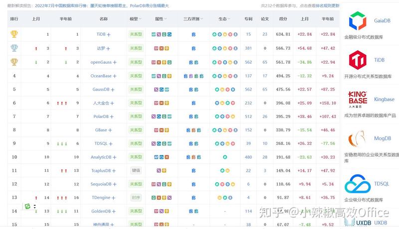Click the evaluation badge in TDengine row
Screen dimensions: 399x229
pos(194,198)
